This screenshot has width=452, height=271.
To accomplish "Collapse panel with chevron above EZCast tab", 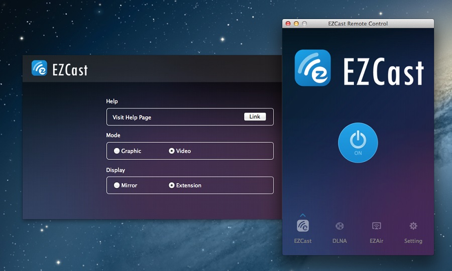I will coord(303,215).
